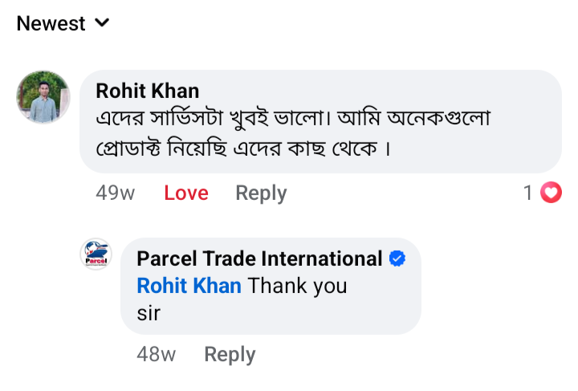Click the "Thank you" reply text
Viewport: 578px width, 391px height.
[x=297, y=286]
